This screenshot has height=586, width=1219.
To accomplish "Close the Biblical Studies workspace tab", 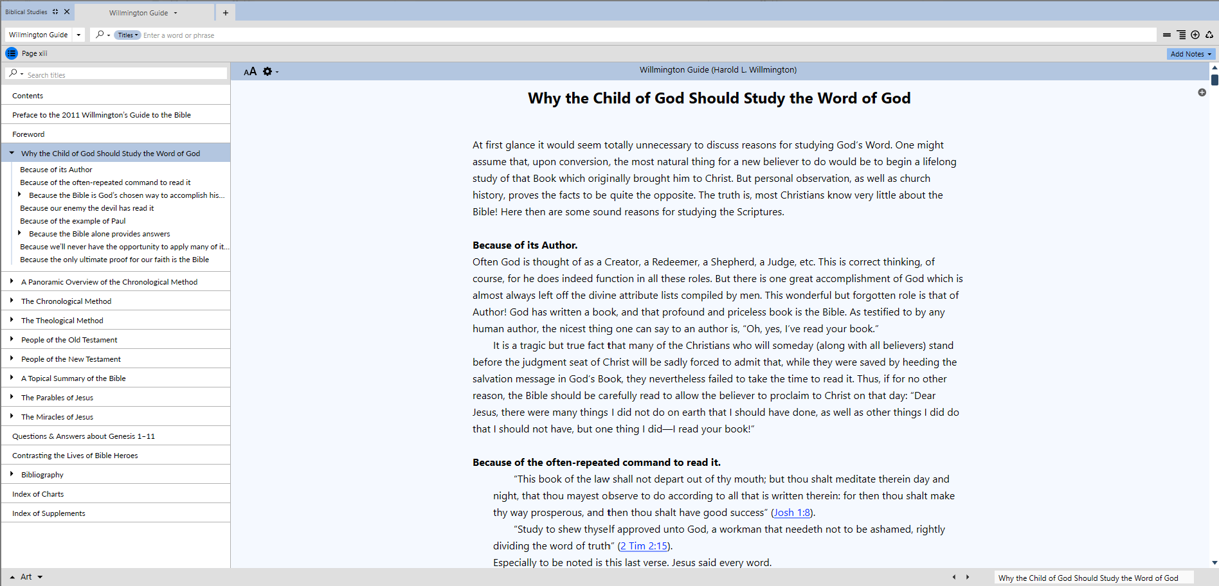I will point(67,12).
